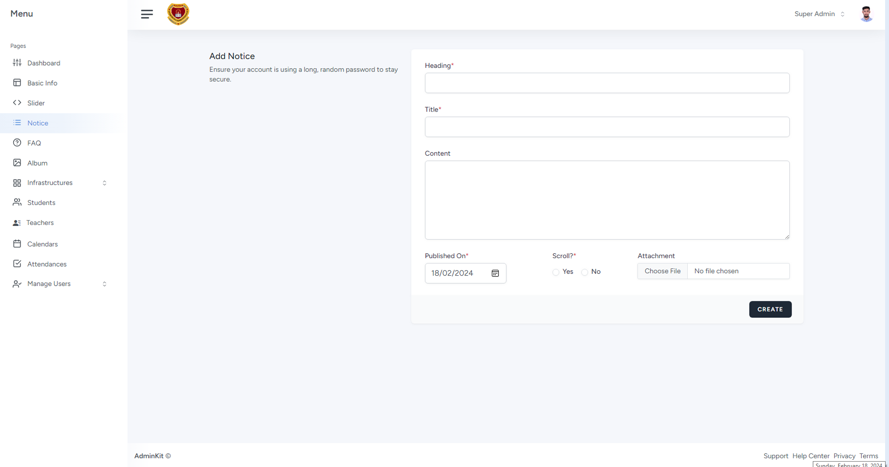Click the FAQ question mark icon

(x=17, y=143)
